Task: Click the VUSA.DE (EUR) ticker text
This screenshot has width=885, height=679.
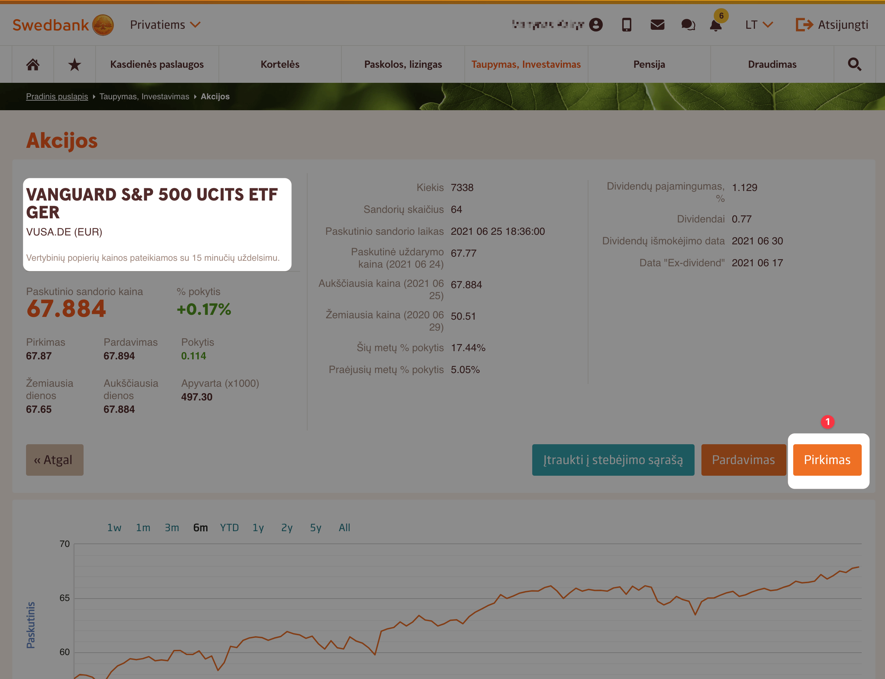Action: pos(64,232)
